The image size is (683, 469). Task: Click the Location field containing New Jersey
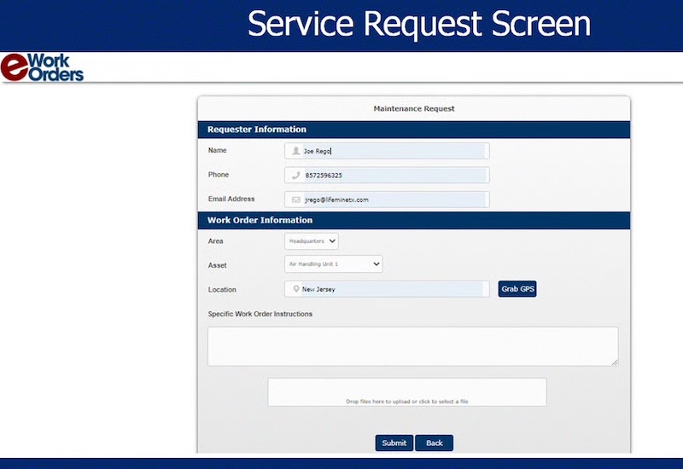coord(387,289)
